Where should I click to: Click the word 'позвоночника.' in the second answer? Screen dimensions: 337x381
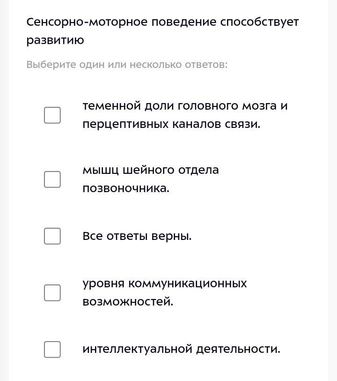tap(125, 188)
